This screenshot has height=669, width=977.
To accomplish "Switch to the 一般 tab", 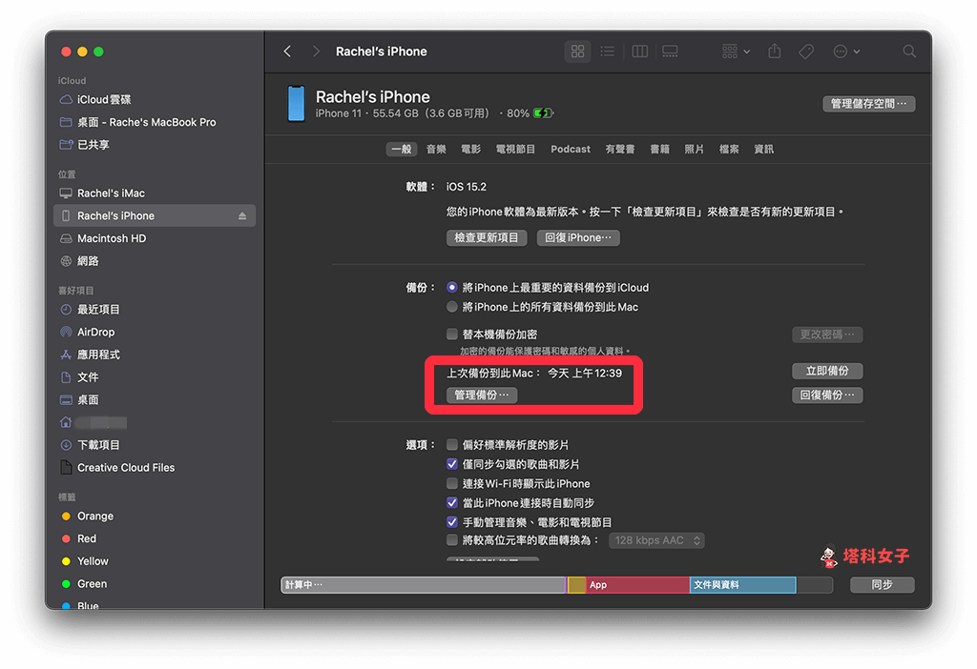I will point(402,150).
